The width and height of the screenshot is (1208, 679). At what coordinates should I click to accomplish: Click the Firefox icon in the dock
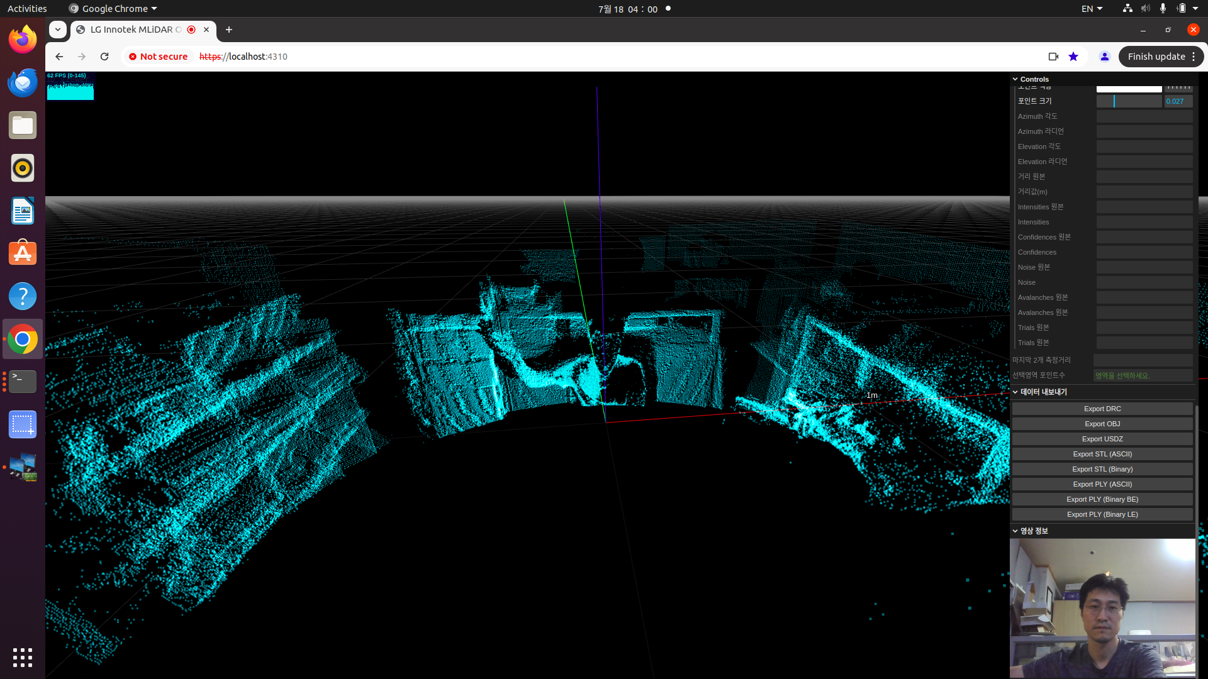[23, 39]
